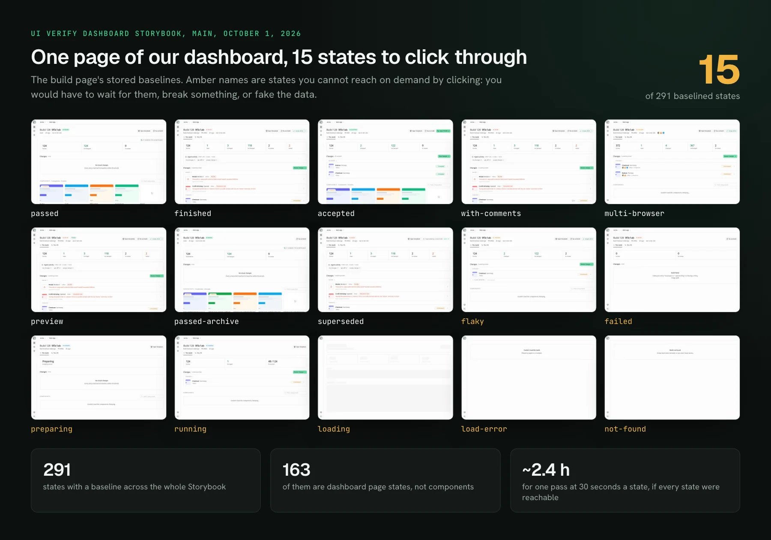Click the 'multi-browser' label
Image resolution: width=771 pixels, height=540 pixels.
click(634, 213)
